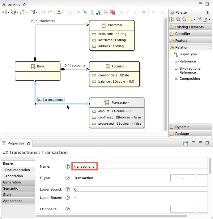Click the Show element green circle icon

[79, 12]
